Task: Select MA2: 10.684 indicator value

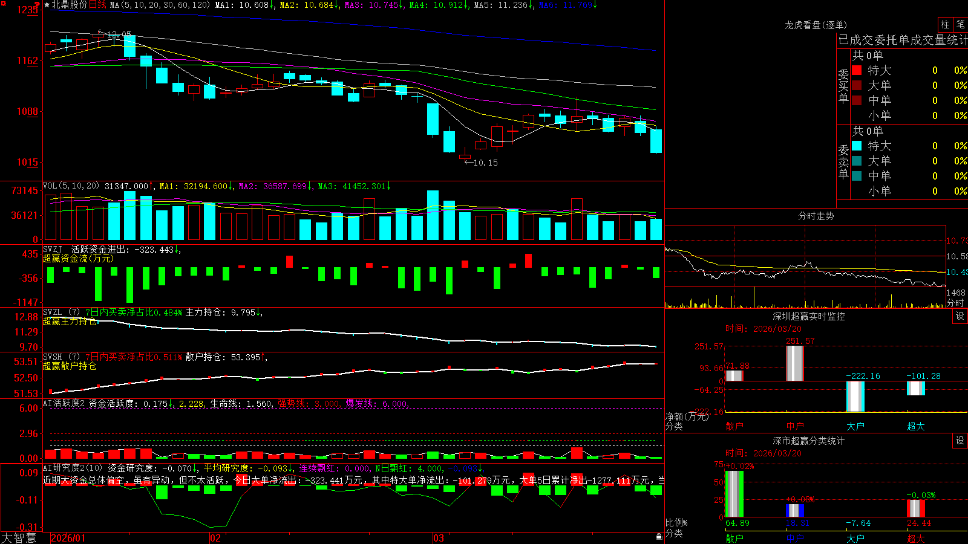Action: [x=310, y=5]
